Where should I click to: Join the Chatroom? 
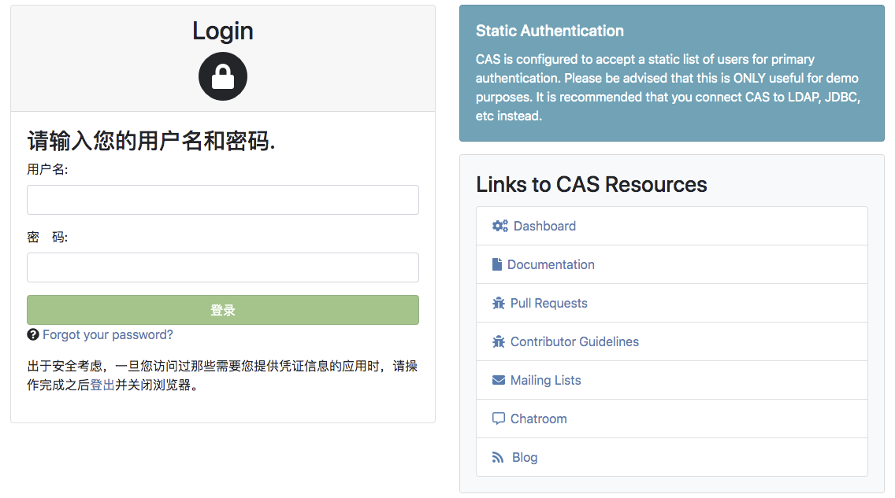click(539, 419)
